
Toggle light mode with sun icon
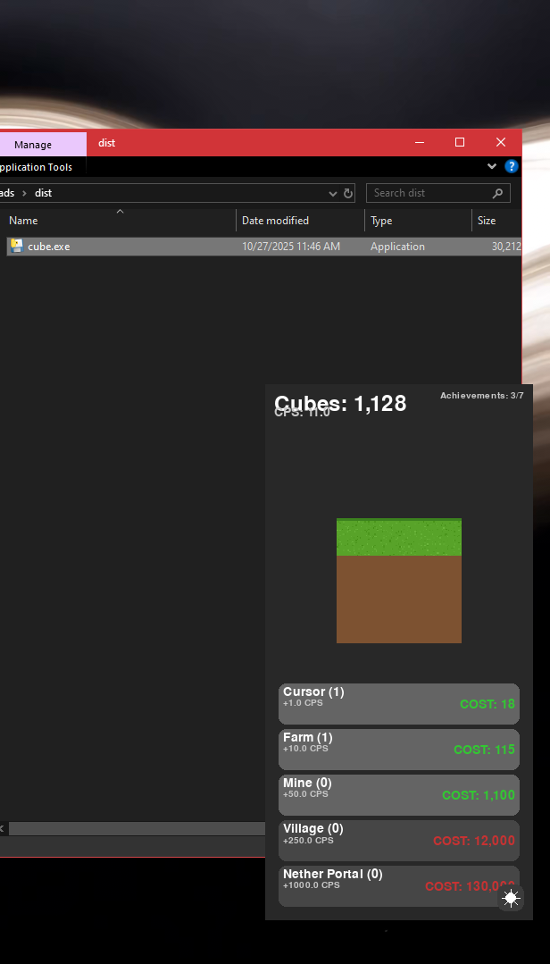pyautogui.click(x=511, y=898)
